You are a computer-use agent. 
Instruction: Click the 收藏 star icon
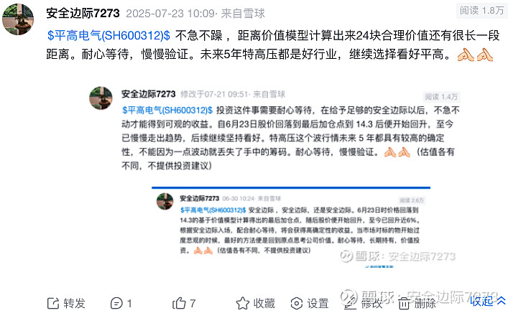coord(242,303)
